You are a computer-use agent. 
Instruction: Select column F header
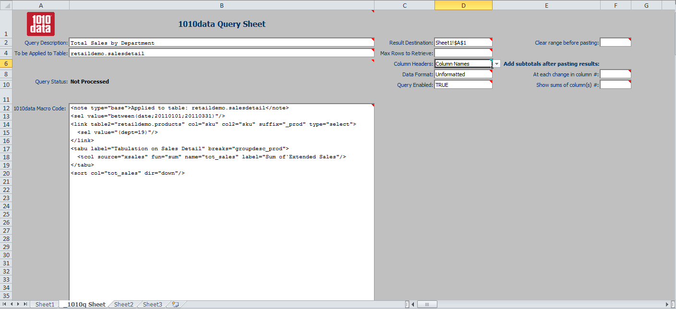pyautogui.click(x=616, y=5)
